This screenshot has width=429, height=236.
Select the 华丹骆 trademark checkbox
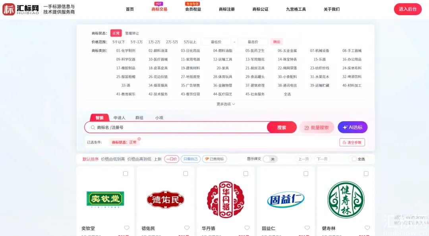[x=246, y=174]
